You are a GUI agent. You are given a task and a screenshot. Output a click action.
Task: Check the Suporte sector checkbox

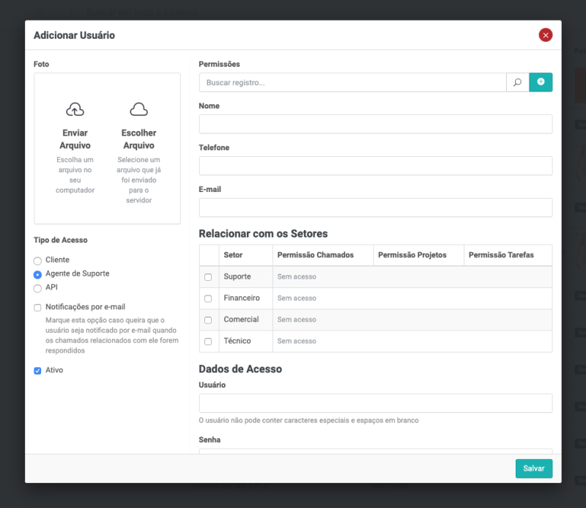tap(208, 277)
